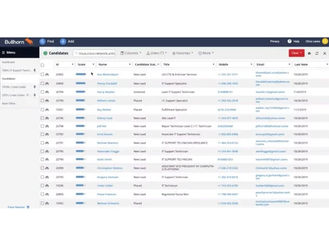Click the preview icon for candidate Michael Schwartz
This screenshot has height=246, width=329.
(47, 203)
